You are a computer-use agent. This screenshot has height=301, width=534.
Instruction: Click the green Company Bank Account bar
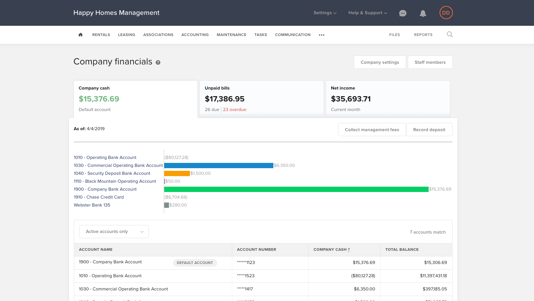point(296,189)
